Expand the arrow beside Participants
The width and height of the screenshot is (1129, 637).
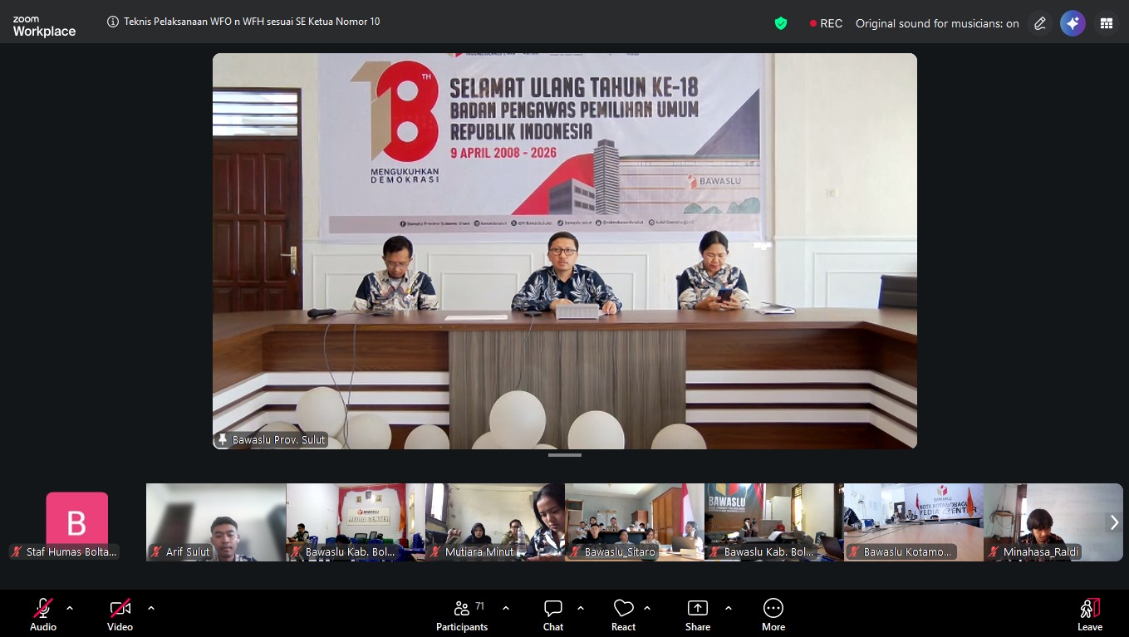pos(506,608)
